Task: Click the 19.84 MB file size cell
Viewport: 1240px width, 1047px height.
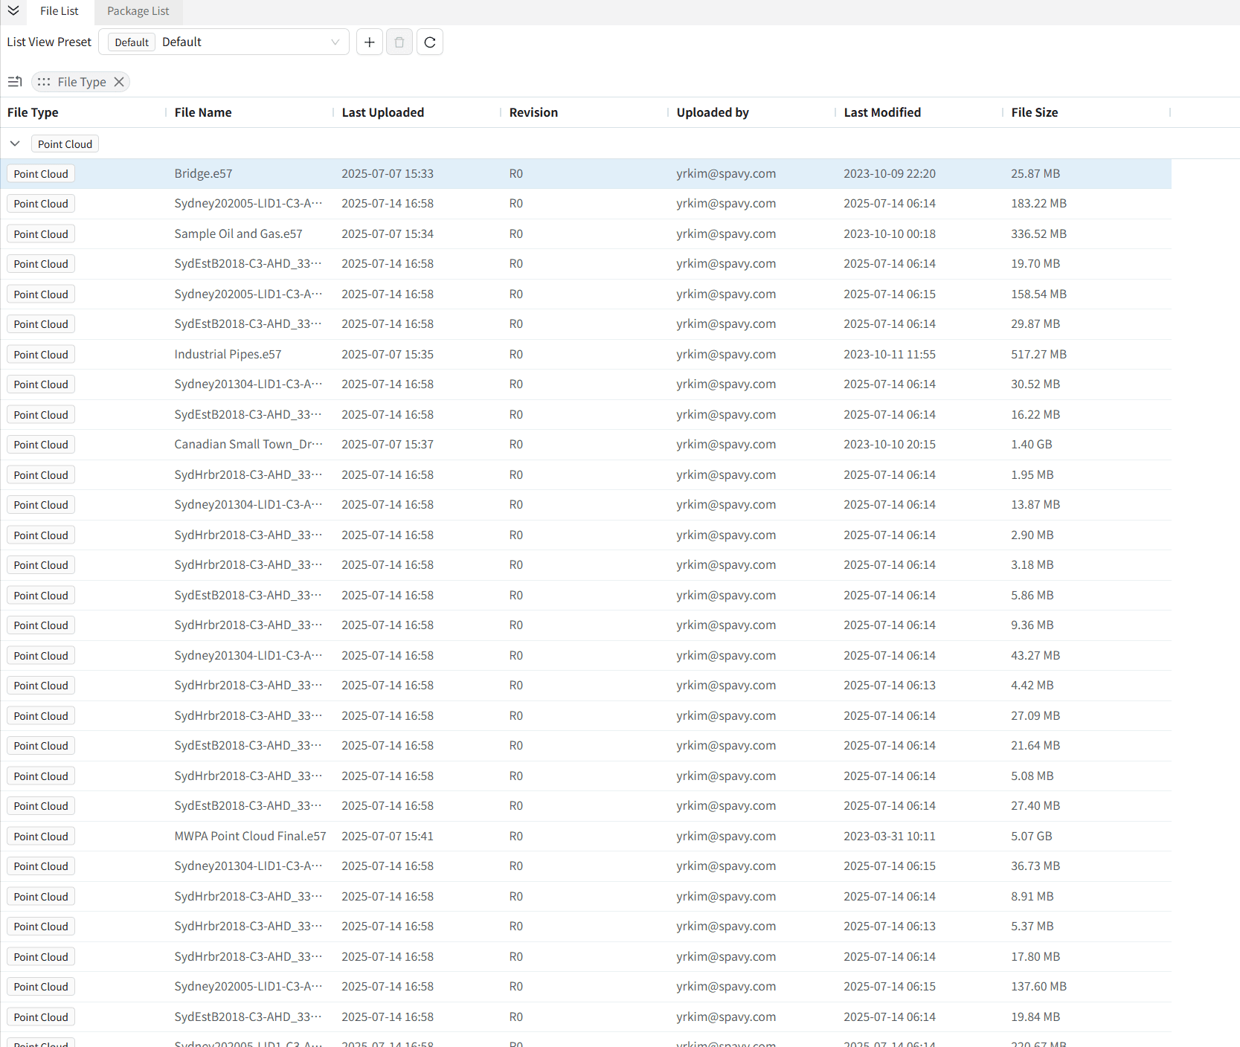Action: 1035,1017
